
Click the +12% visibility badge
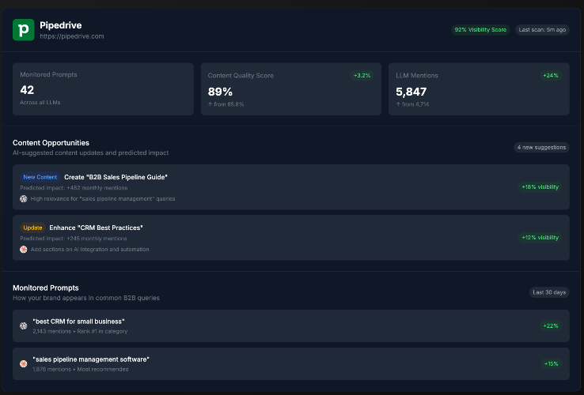pyautogui.click(x=540, y=238)
